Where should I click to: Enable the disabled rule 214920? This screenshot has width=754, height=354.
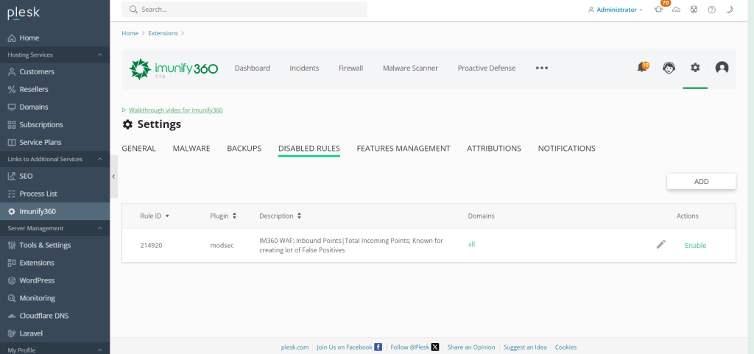point(695,245)
